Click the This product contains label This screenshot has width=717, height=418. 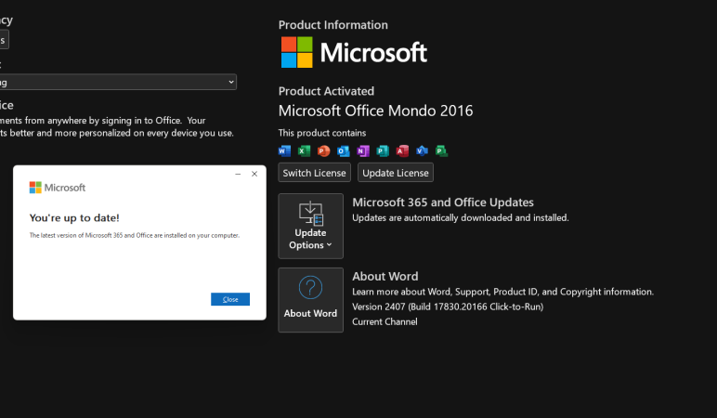coord(322,133)
